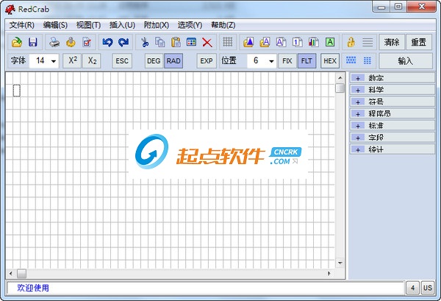
Task: Toggle the padlock lock icon
Action: point(351,42)
